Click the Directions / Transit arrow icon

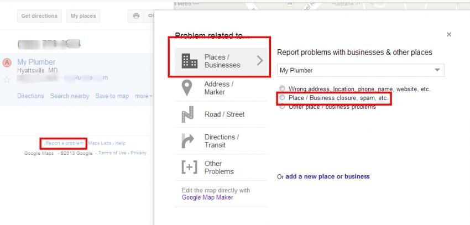[187, 141]
